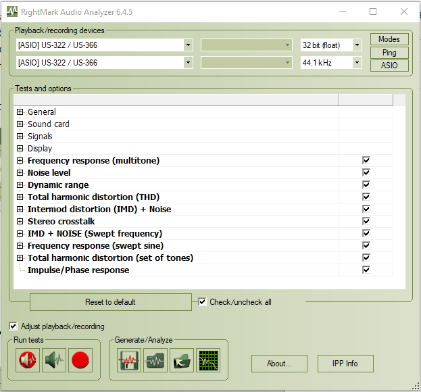Toggle Adjust playback/recording checkbox
Screen dimensions: 421x392
pos(13,326)
